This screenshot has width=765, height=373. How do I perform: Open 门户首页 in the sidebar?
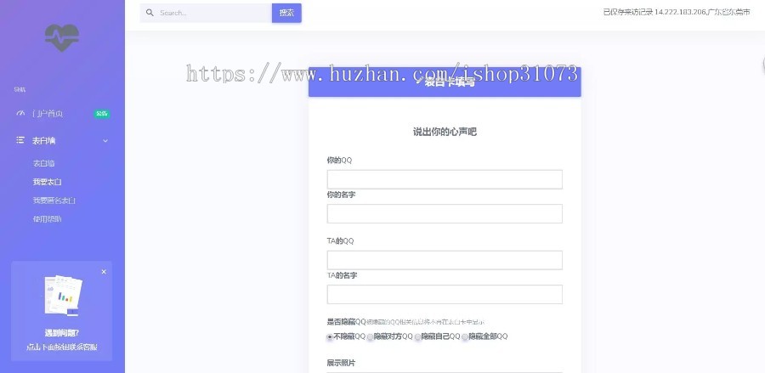point(48,114)
